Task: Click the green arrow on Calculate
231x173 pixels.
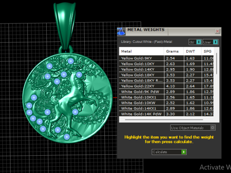Action: pos(184,152)
